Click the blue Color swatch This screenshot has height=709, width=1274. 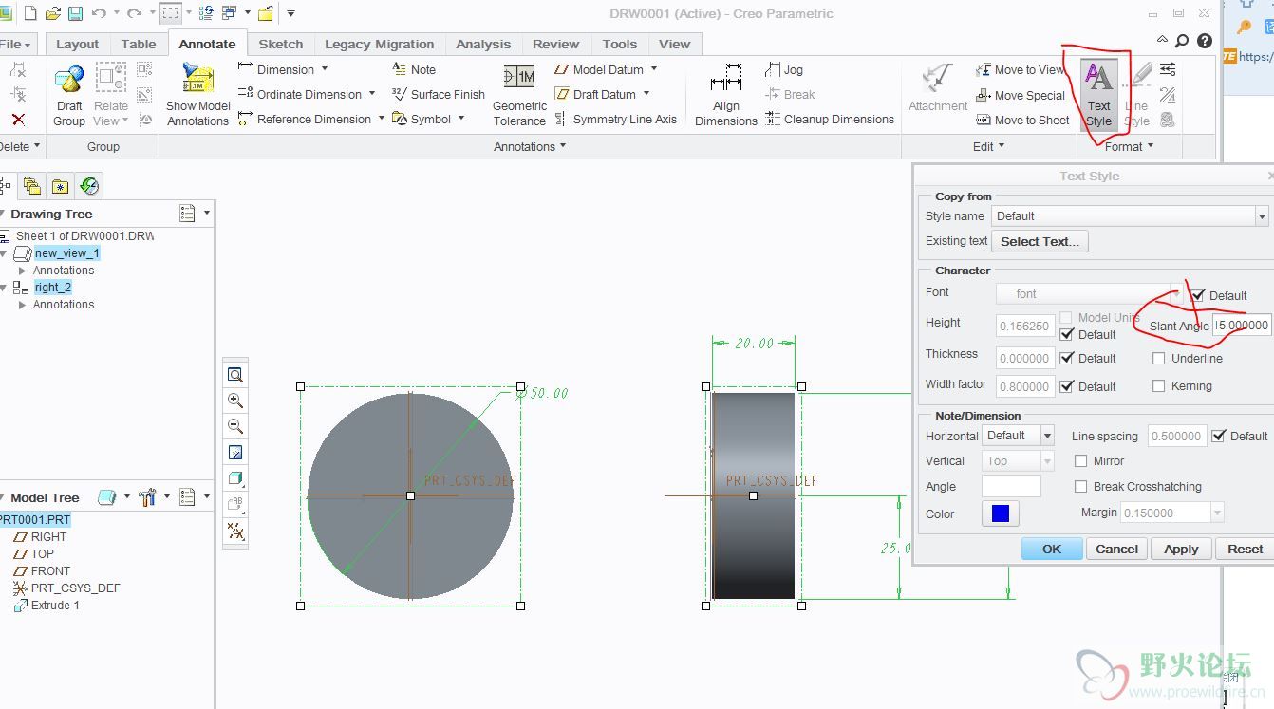coord(1001,513)
